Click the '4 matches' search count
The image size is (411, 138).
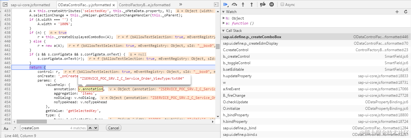point(78,128)
